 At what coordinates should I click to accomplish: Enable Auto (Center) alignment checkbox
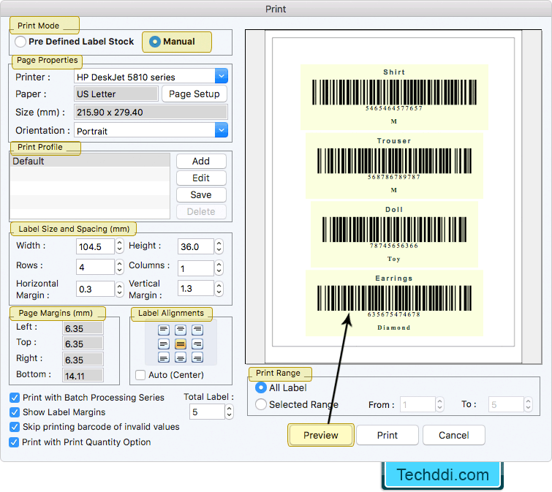pyautogui.click(x=140, y=375)
